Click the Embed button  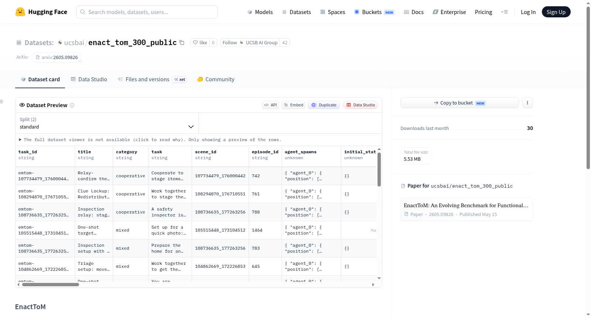[x=294, y=105]
